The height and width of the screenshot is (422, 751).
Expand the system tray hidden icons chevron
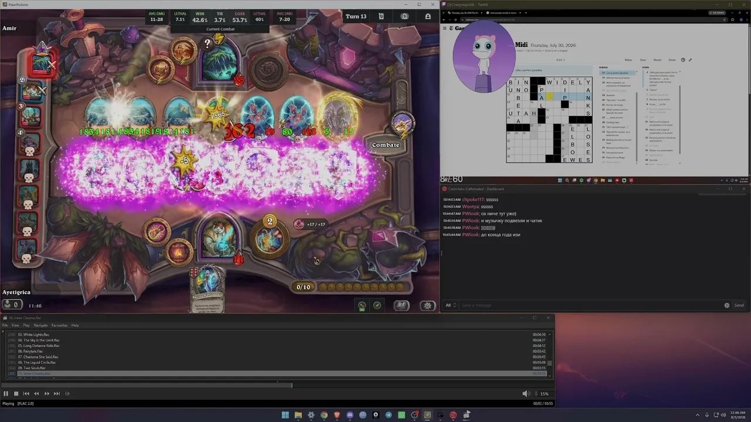click(x=698, y=415)
